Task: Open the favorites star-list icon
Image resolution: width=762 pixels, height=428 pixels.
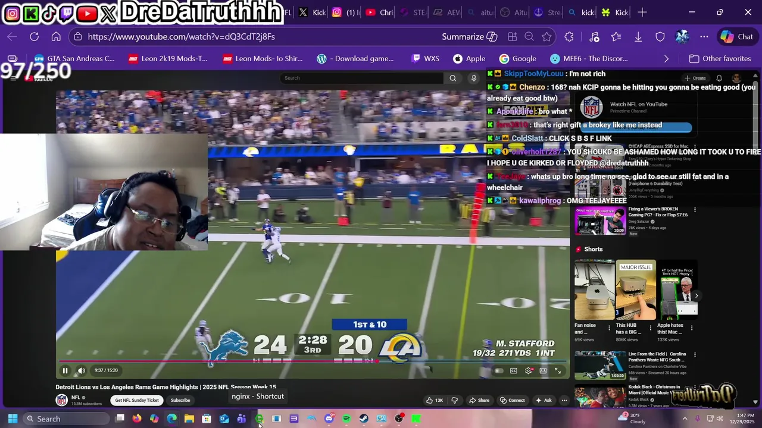Action: click(x=616, y=37)
